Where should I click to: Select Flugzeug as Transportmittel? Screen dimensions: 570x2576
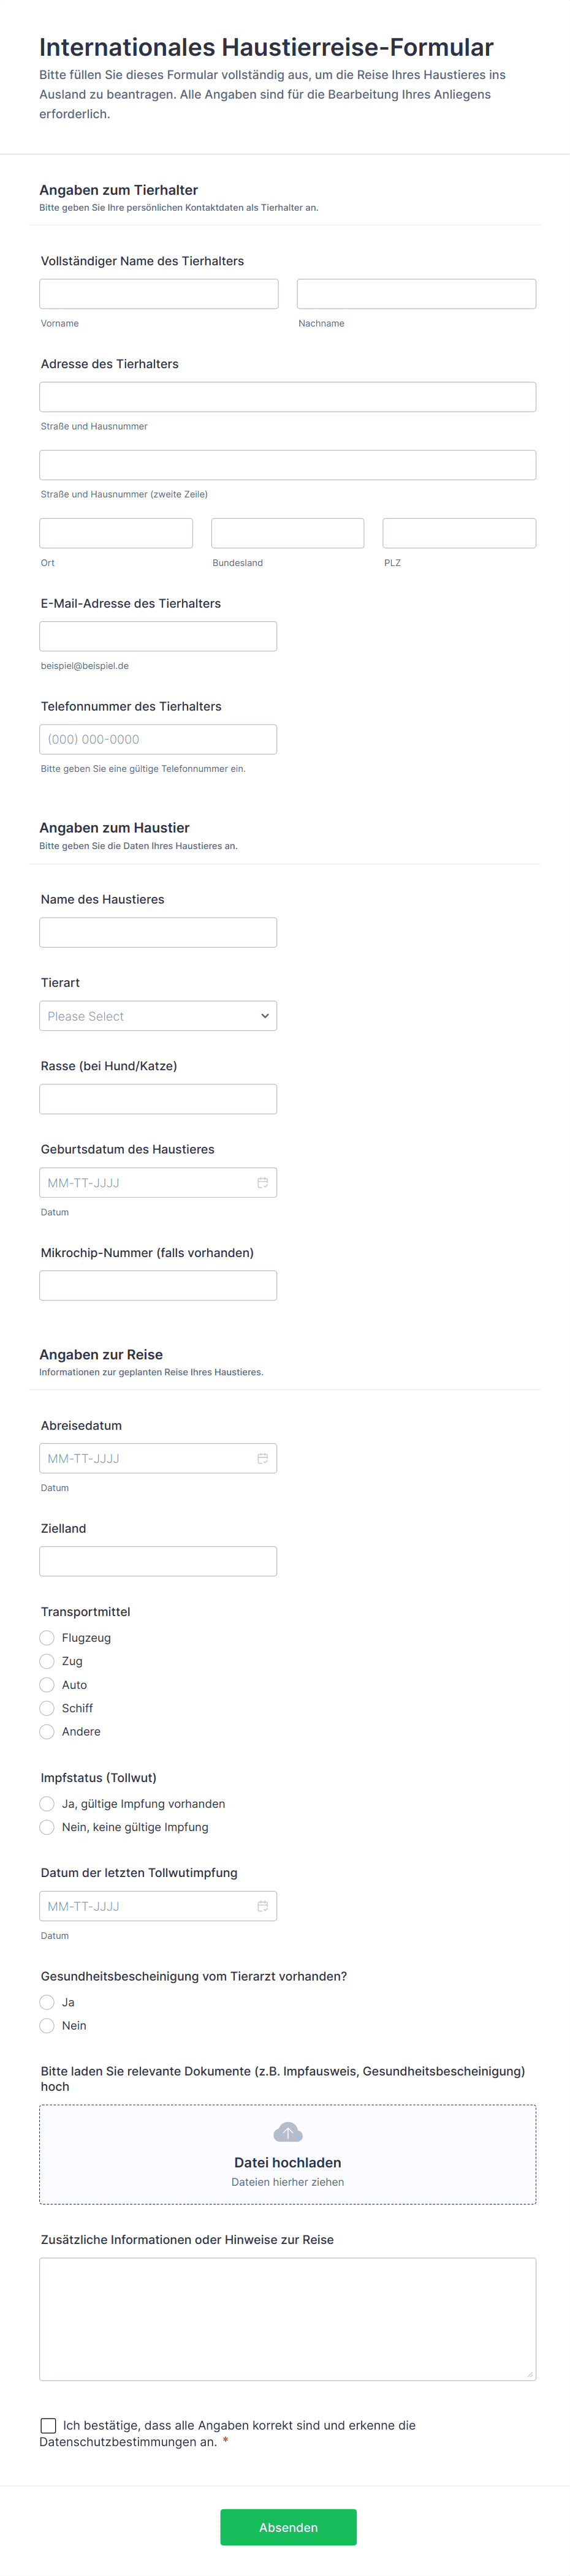coord(47,1638)
